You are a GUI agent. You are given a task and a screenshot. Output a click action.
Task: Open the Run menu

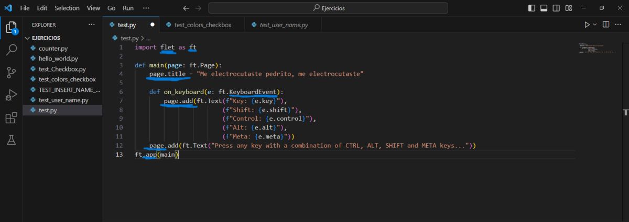coord(128,8)
